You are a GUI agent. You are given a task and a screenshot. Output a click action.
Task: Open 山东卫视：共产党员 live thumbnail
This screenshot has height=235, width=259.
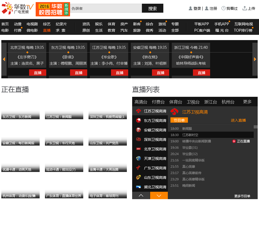tap(108, 135)
